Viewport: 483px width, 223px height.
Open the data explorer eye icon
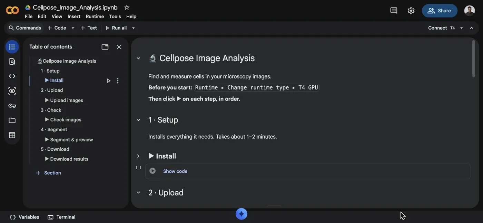pyautogui.click(x=12, y=91)
